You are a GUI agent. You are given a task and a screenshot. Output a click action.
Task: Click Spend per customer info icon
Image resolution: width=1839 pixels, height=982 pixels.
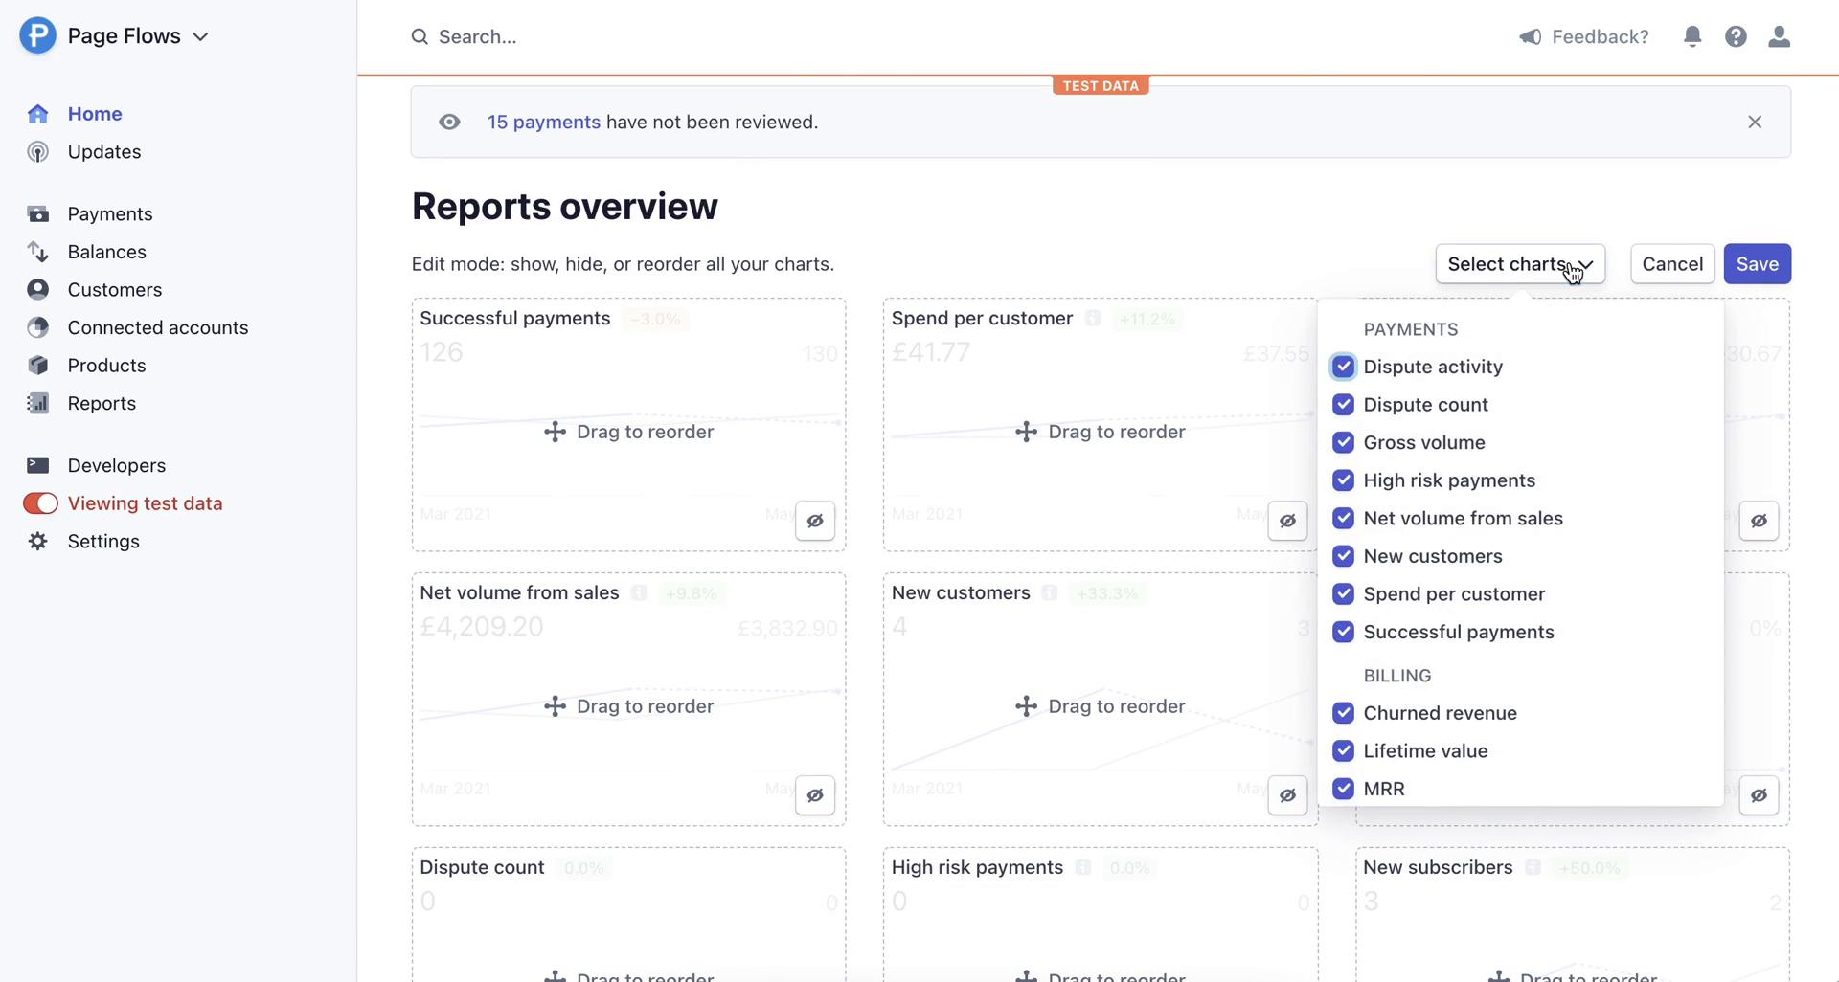tap(1093, 319)
